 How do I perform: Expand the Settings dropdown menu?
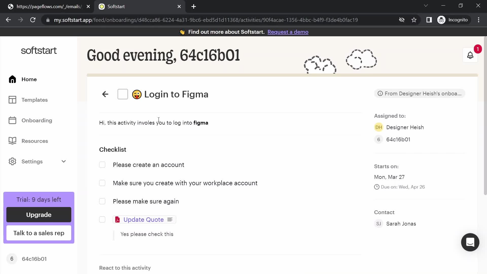[x=63, y=162]
